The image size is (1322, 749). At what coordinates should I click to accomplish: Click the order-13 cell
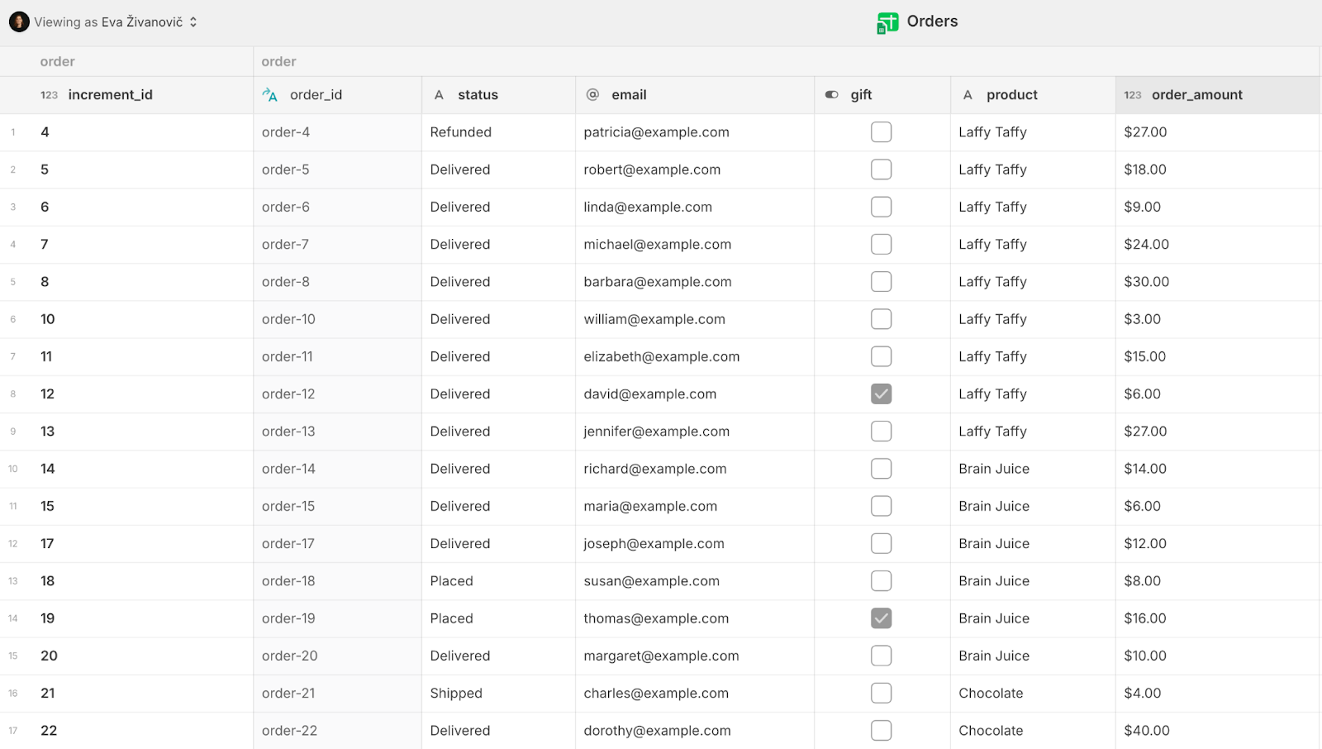(337, 432)
